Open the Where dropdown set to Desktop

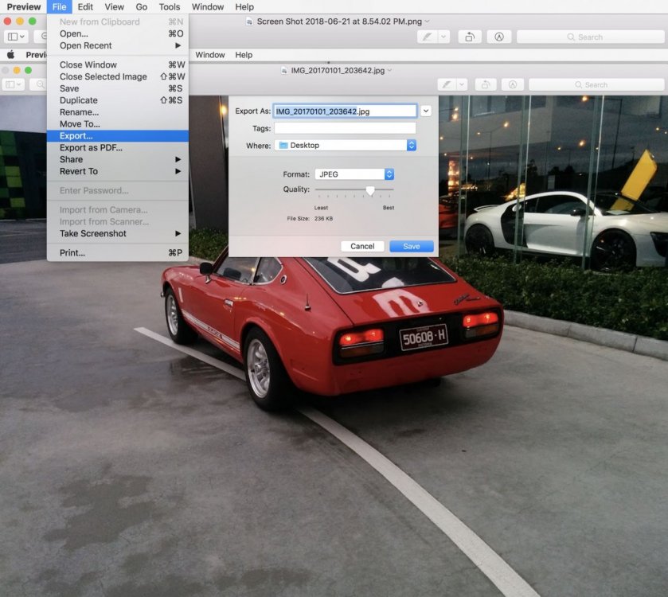(x=412, y=145)
